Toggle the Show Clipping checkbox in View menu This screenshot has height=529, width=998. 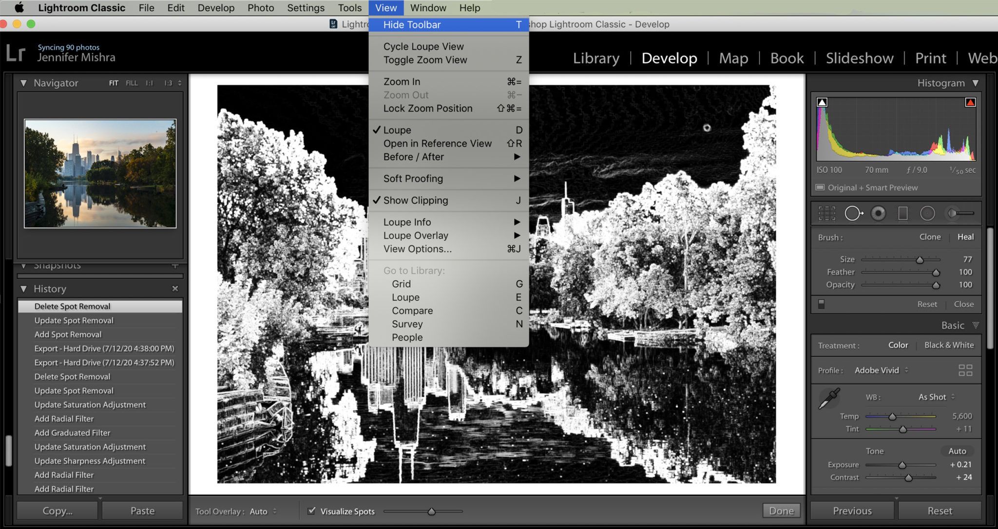(415, 200)
